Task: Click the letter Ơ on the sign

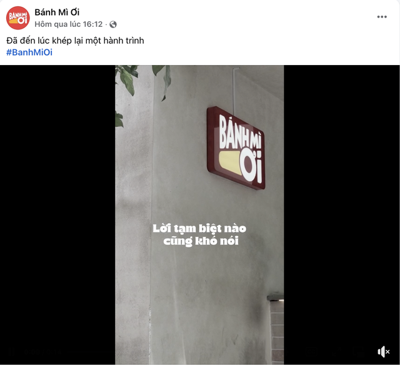Action: coord(248,166)
